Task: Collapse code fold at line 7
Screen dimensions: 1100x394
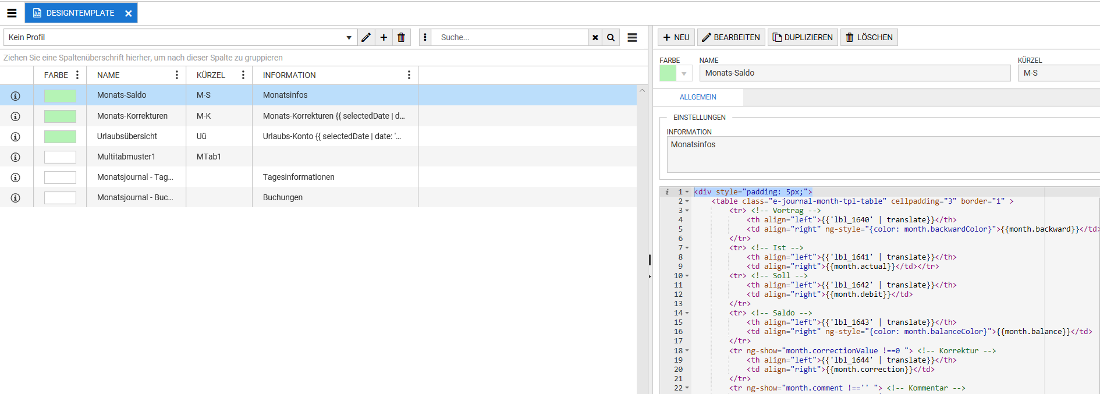Action: tap(687, 248)
